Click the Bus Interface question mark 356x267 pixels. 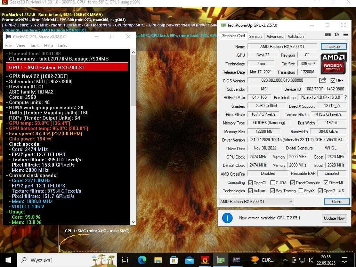click(x=346, y=97)
